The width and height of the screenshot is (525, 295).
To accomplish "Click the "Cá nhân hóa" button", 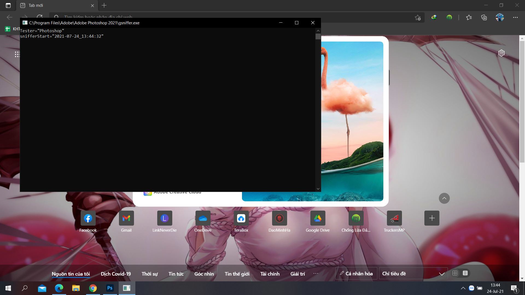I will (x=356, y=273).
